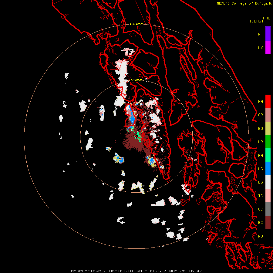
Task: Click the RA legend label
Action: pyautogui.click(x=260, y=156)
